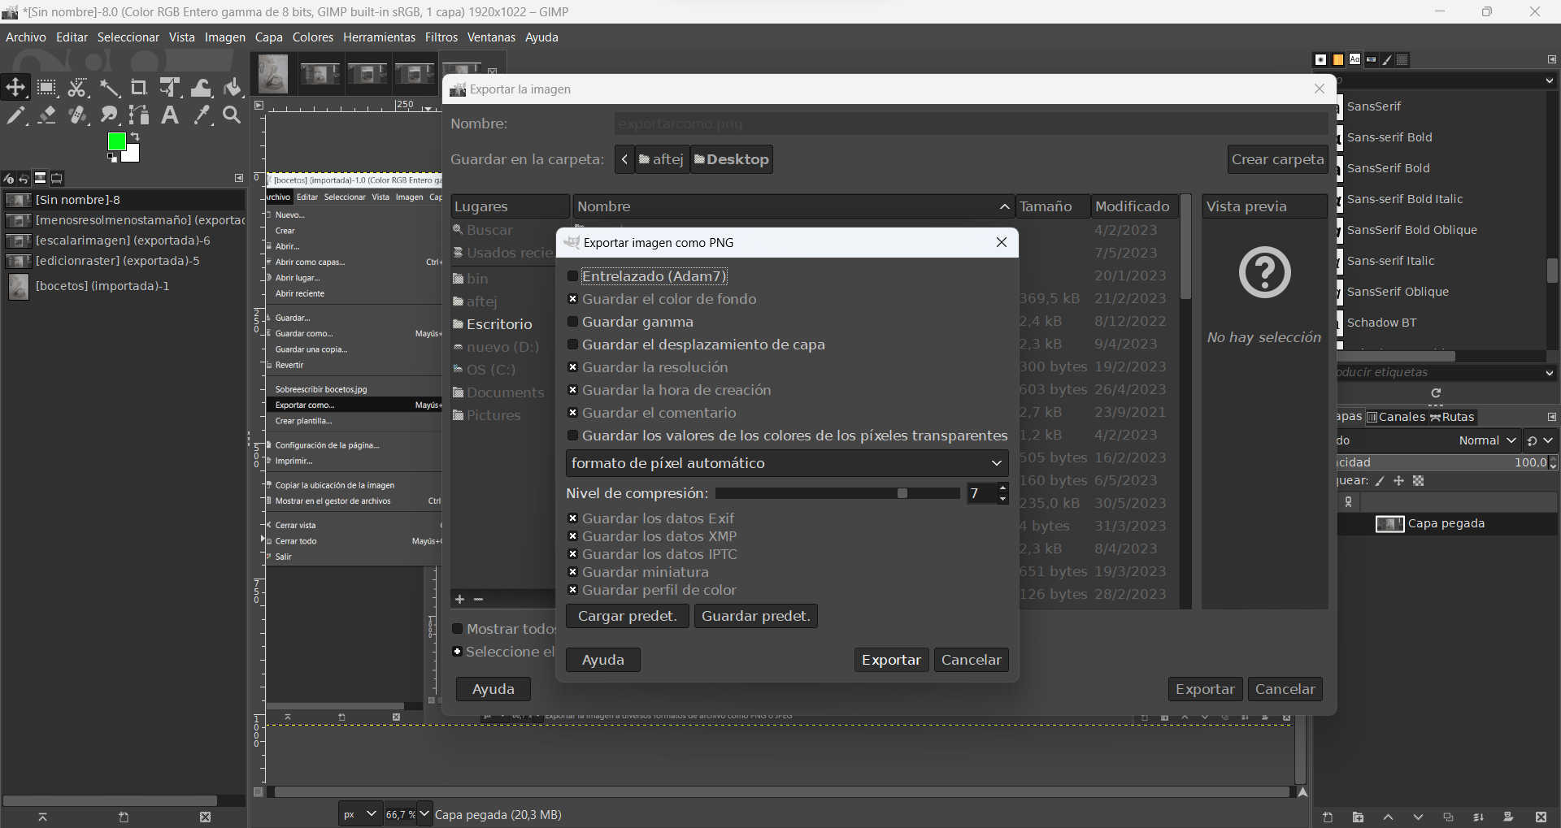Open the px units dropdown in status bar

coord(359,814)
